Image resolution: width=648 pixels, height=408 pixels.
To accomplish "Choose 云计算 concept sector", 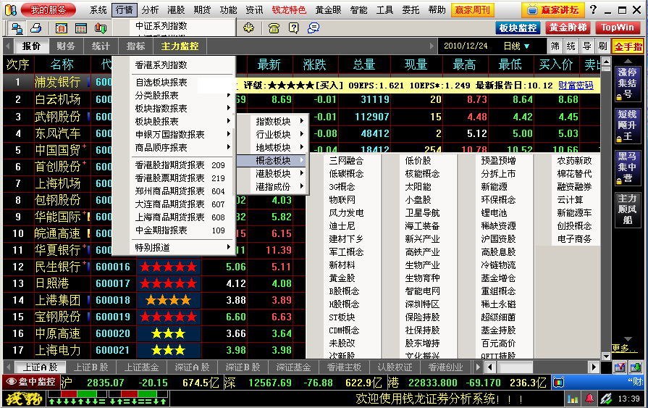I will [x=571, y=200].
